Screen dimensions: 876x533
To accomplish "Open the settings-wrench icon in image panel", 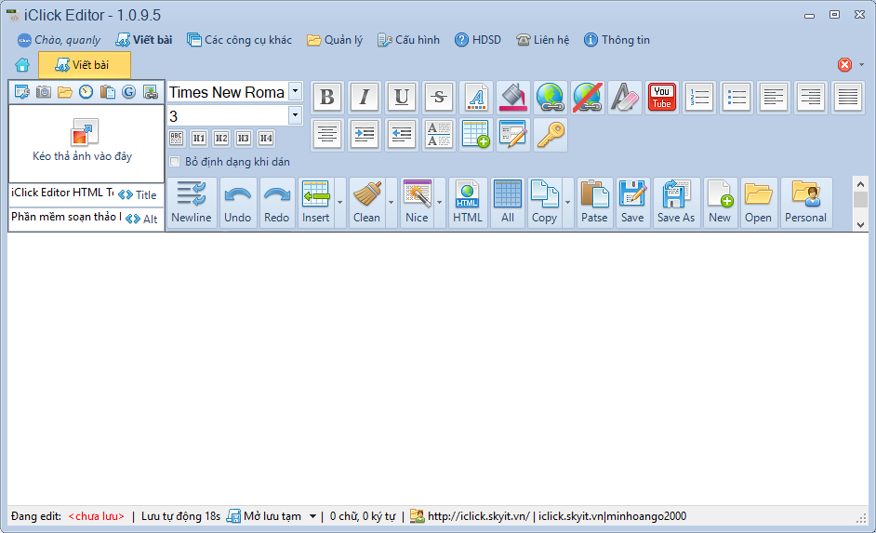I will (21, 92).
